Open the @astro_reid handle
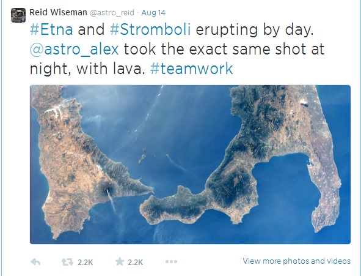The image size is (361, 276). [x=112, y=12]
